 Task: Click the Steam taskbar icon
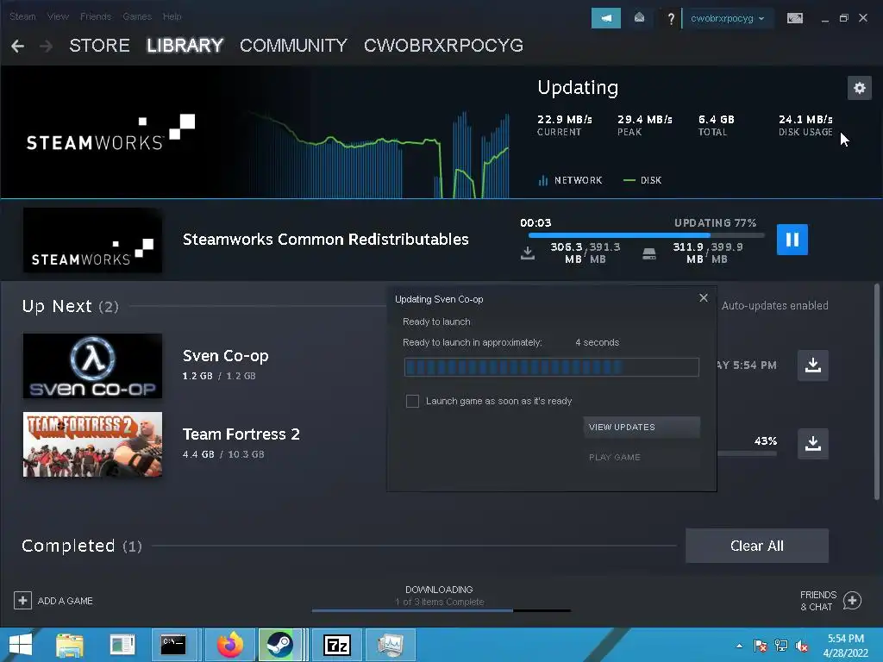280,645
